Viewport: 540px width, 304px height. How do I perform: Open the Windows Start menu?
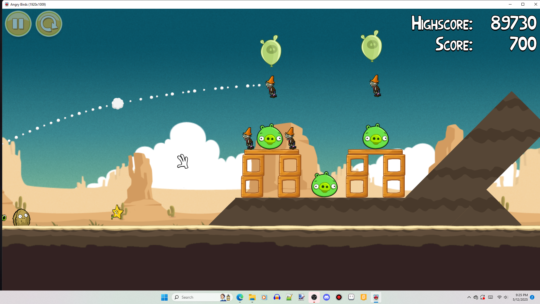click(x=164, y=297)
